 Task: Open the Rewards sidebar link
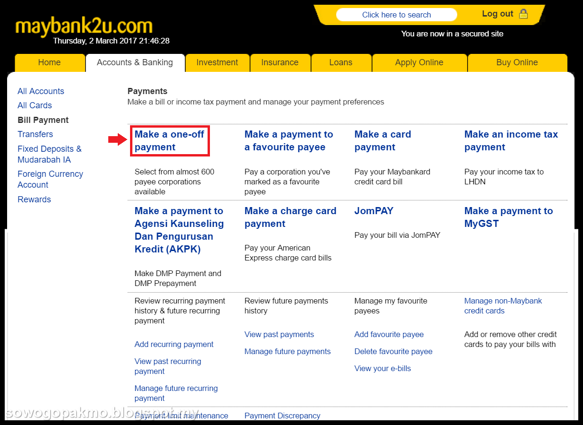(x=34, y=199)
